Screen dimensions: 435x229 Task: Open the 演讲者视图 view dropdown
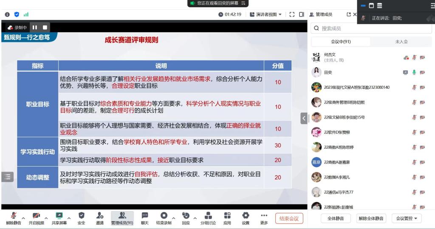pos(269,14)
